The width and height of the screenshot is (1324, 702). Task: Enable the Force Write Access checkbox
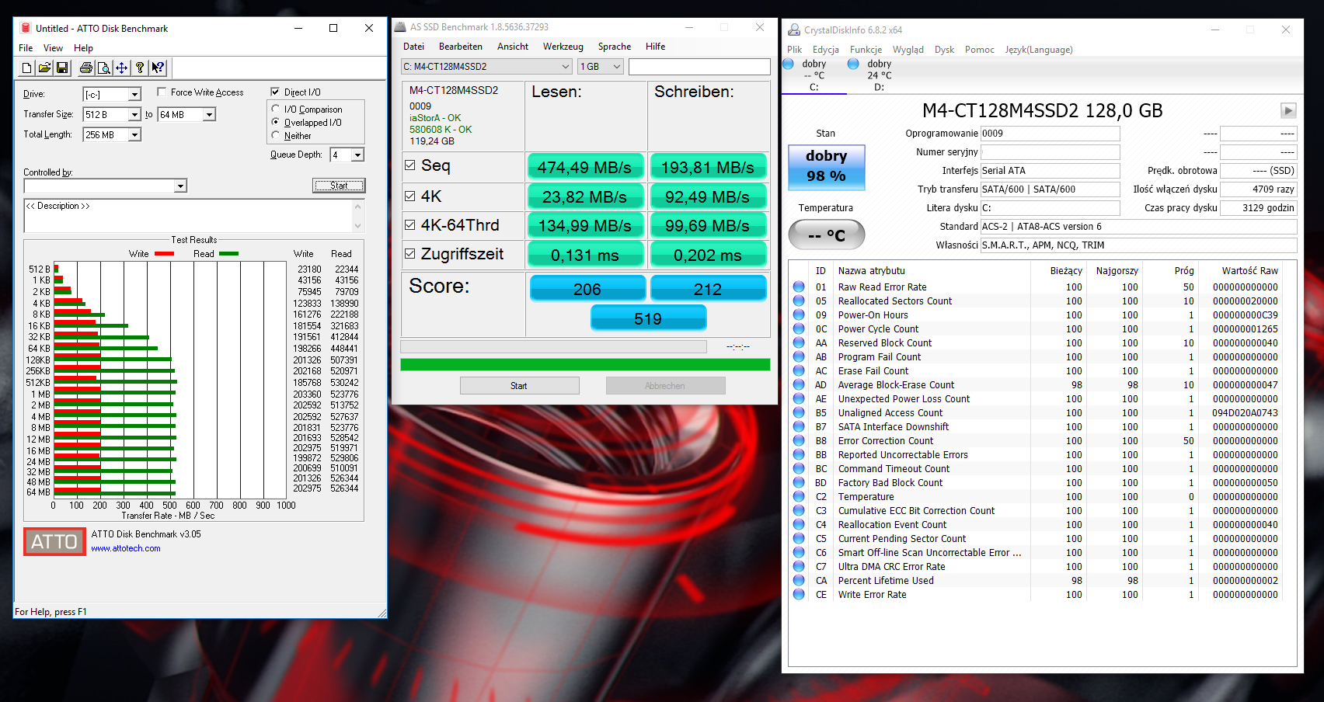(162, 92)
